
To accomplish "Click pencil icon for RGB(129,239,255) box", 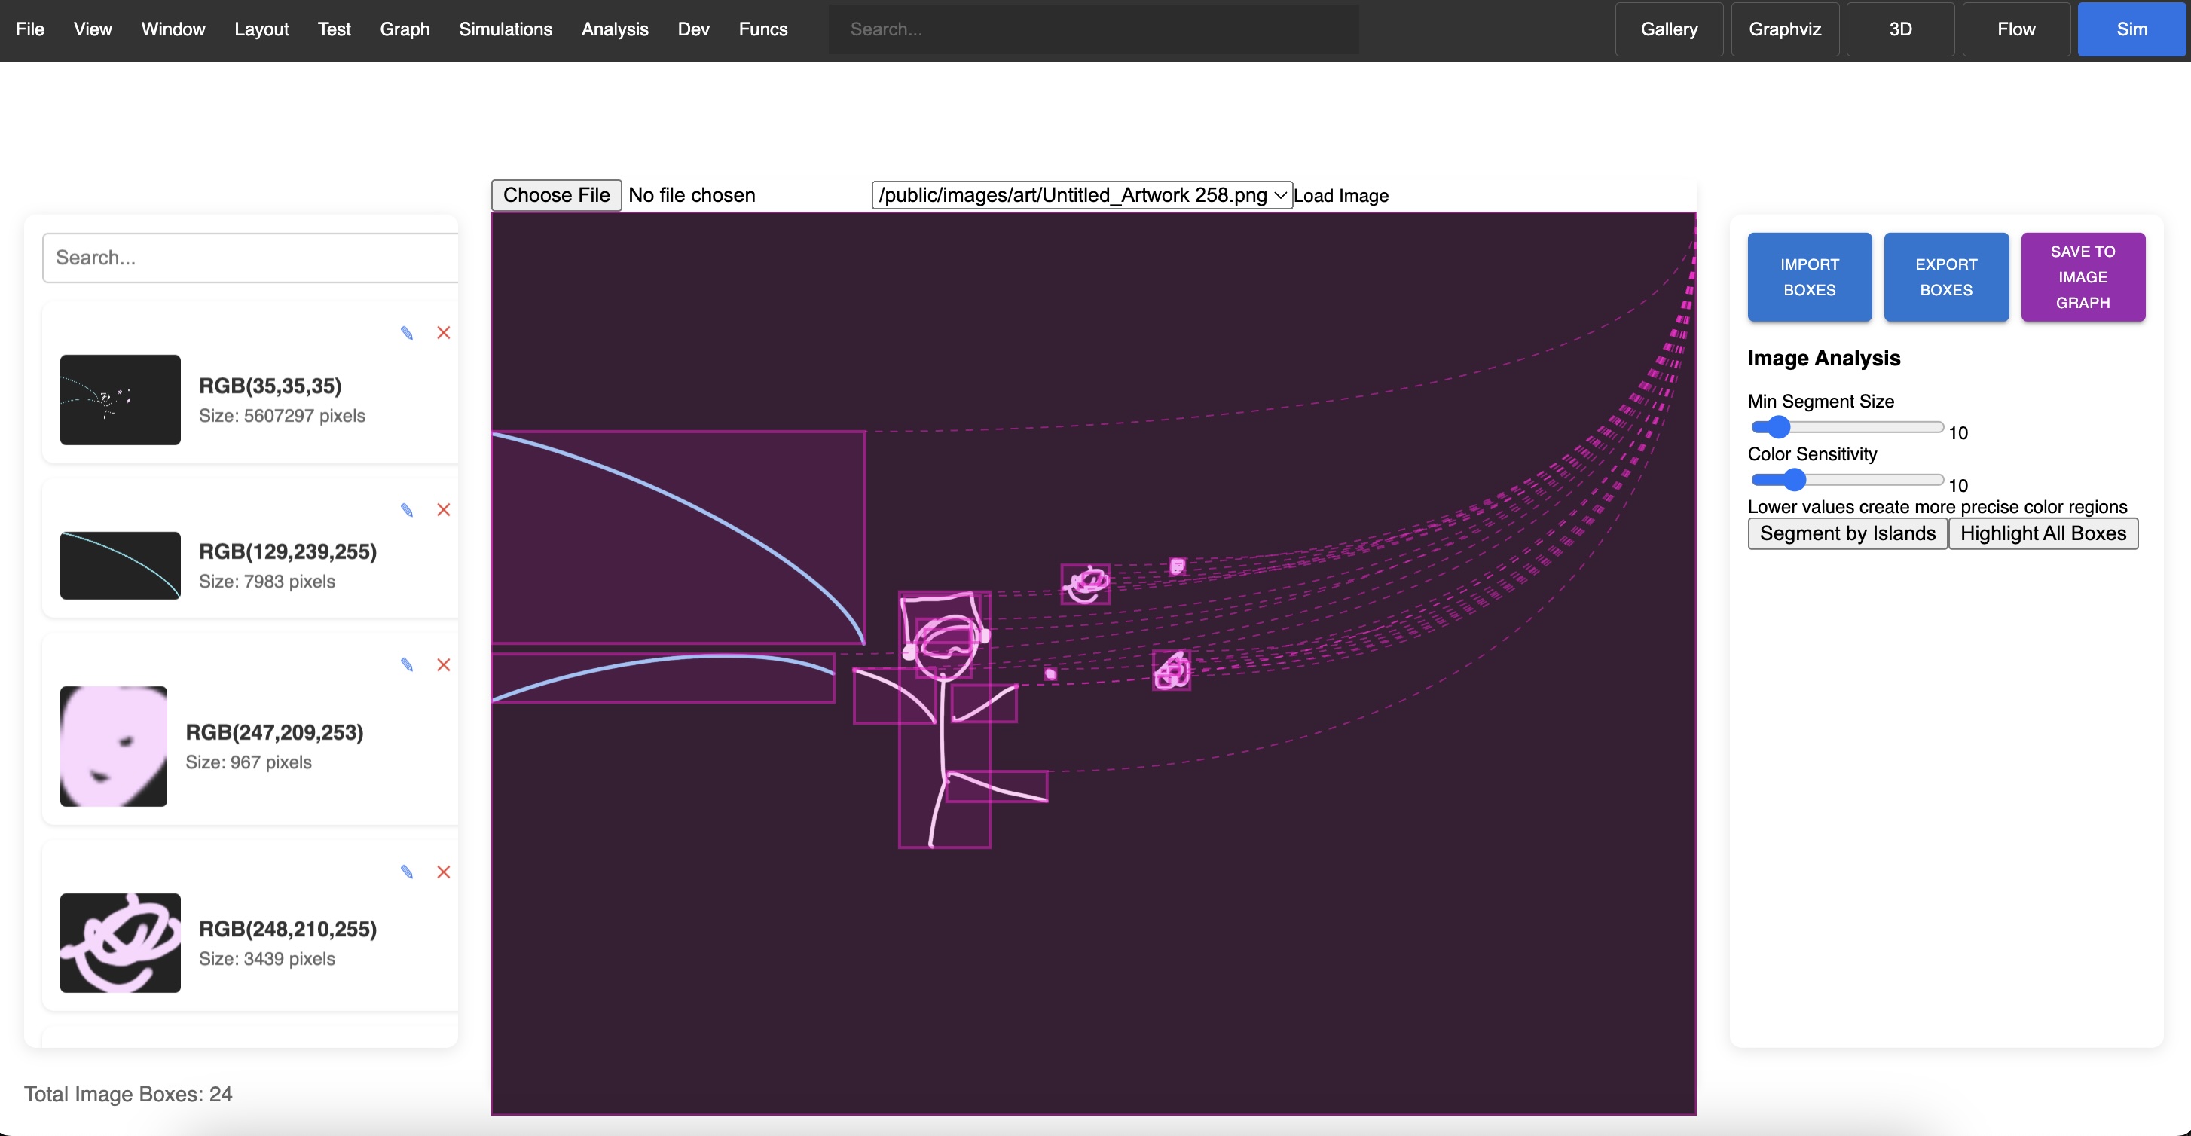I will [407, 509].
